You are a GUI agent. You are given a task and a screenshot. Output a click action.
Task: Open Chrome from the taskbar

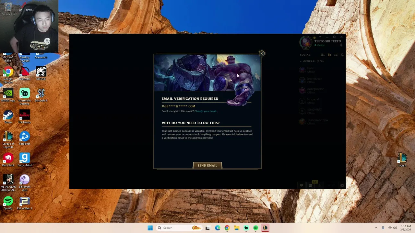227,228
